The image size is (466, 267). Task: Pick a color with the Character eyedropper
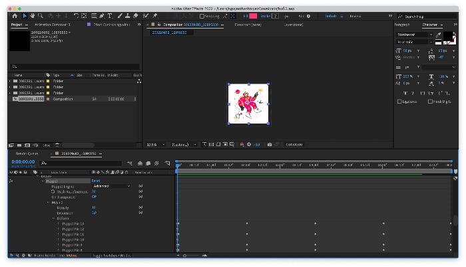point(438,35)
